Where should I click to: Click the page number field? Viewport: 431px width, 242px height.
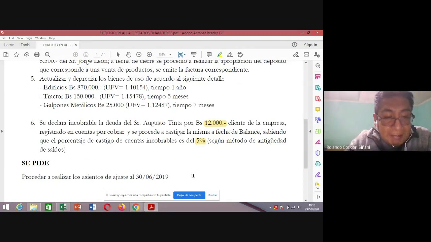97,54
